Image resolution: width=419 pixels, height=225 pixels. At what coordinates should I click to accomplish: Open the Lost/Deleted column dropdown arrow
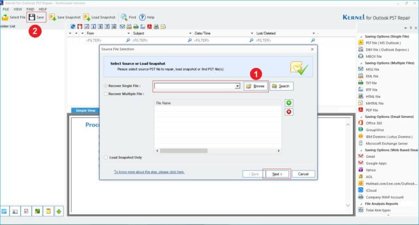tap(314, 33)
